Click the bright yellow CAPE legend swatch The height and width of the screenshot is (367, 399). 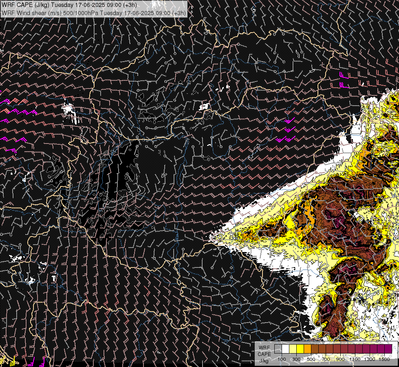pyautogui.click(x=300, y=349)
